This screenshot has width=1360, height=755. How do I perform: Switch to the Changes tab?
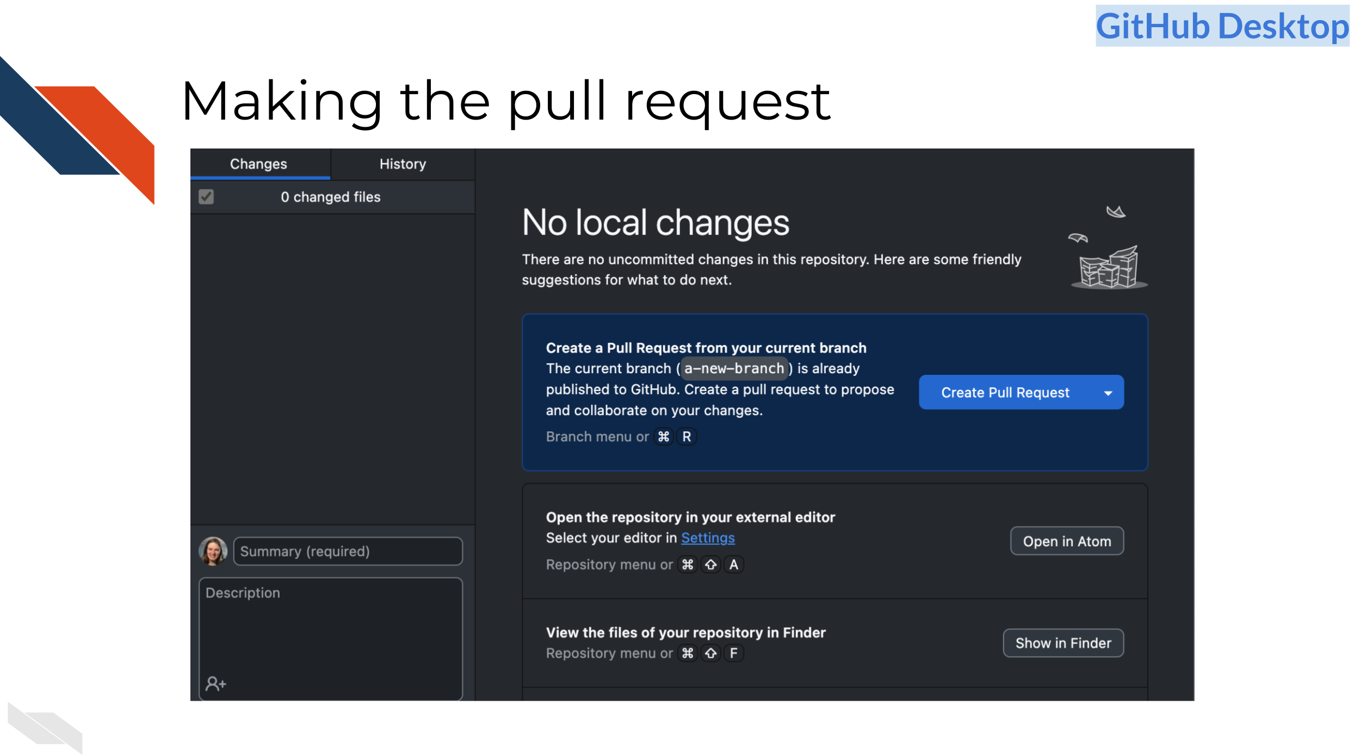point(260,164)
